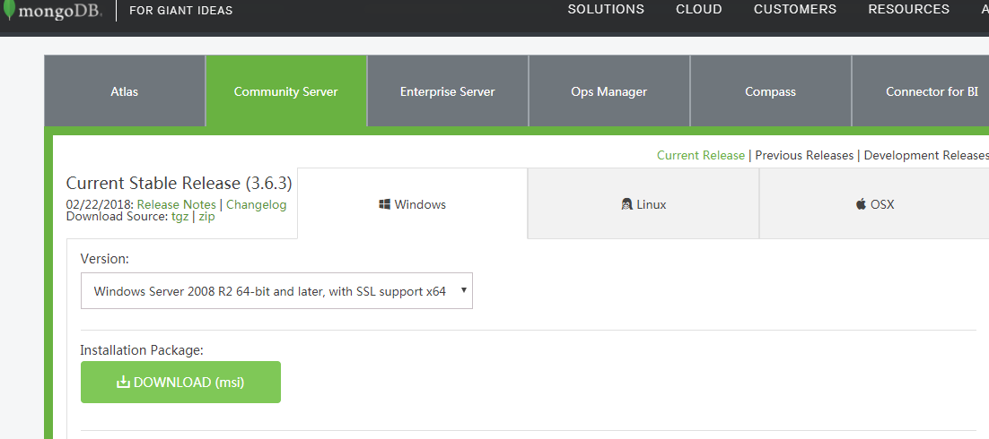
Task: Click the MongoDB leaf logo
Action: tap(9, 10)
